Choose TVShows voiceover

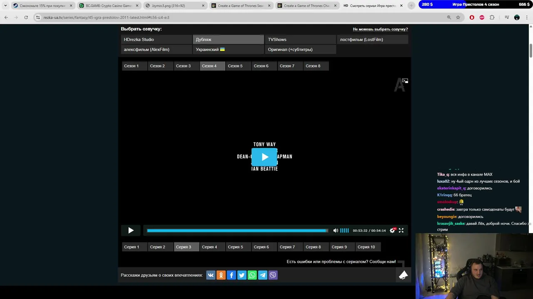point(300,39)
